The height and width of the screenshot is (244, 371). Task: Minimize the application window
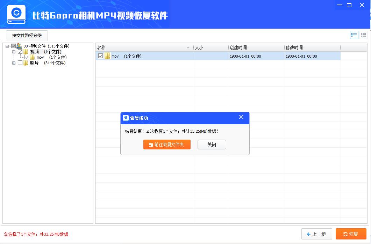(x=340, y=5)
